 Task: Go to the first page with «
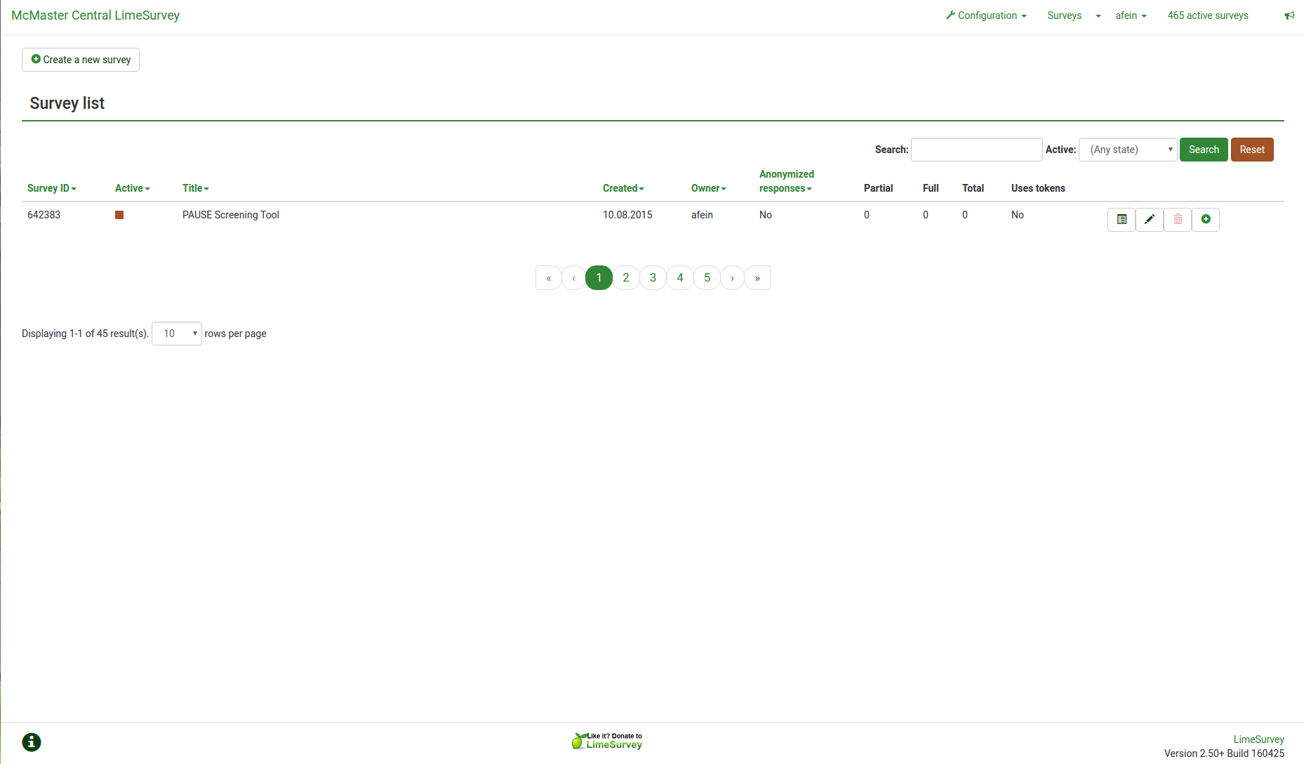(549, 278)
